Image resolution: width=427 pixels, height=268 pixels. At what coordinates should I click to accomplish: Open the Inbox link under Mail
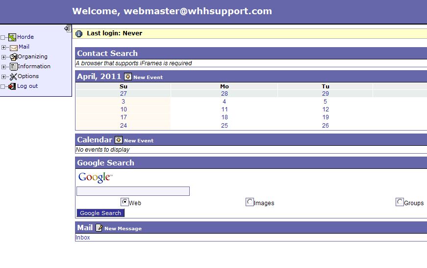point(83,238)
